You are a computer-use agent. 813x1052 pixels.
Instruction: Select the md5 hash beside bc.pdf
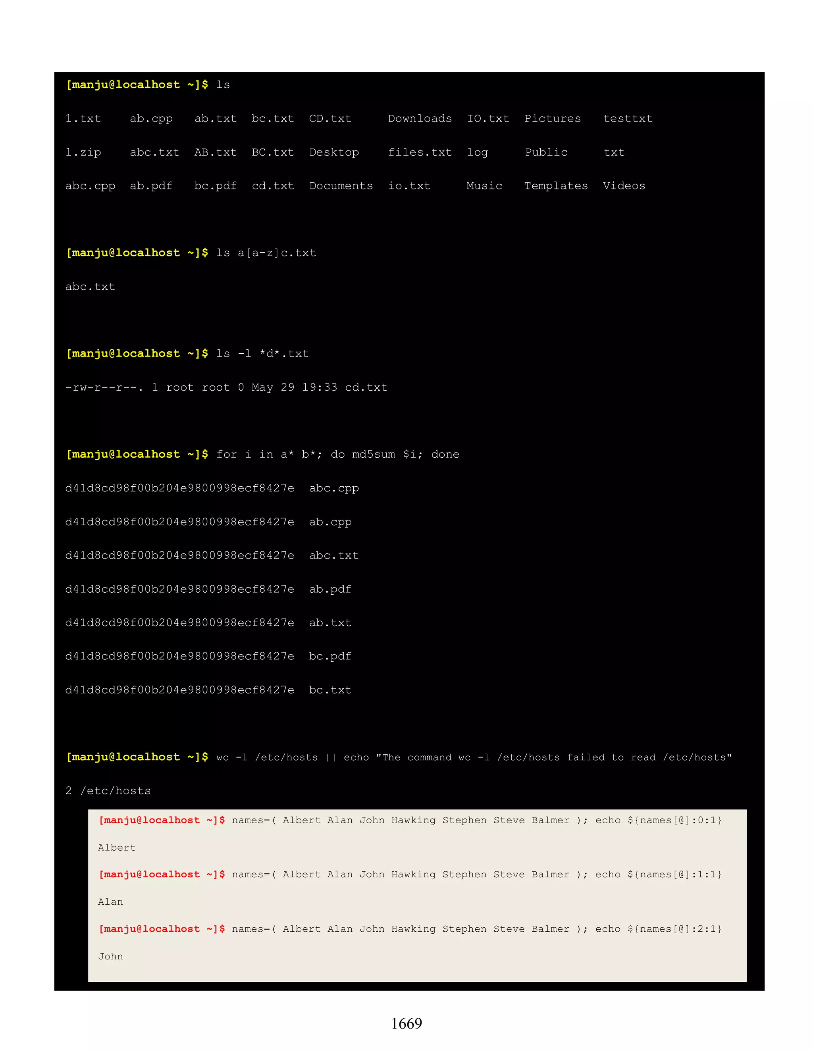click(x=180, y=656)
